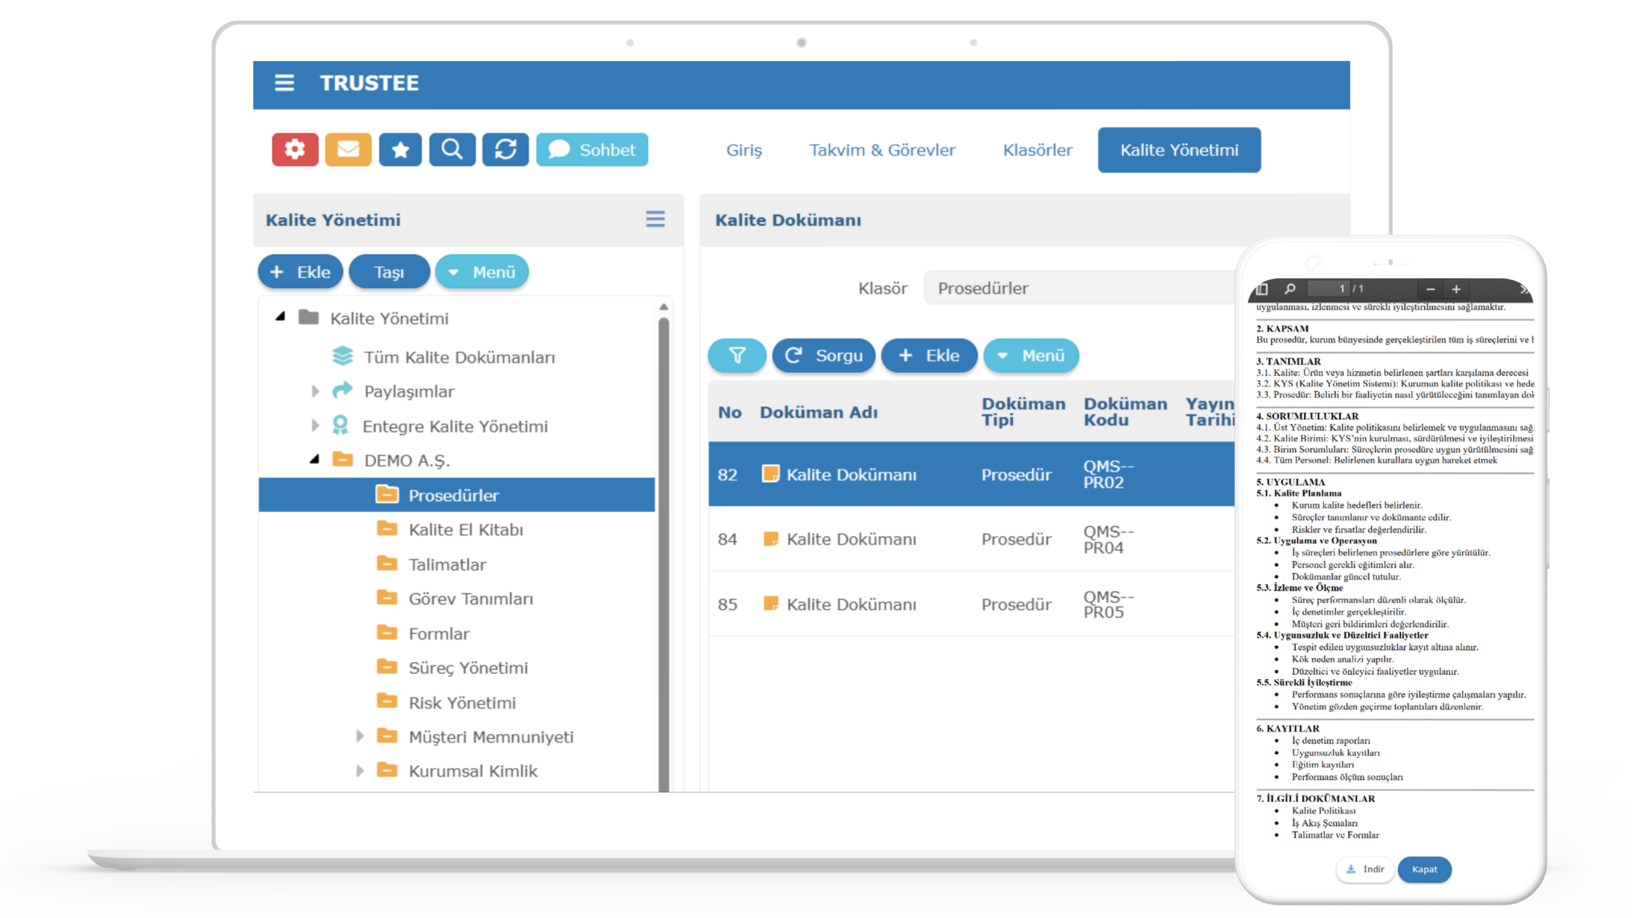This screenshot has height=918, width=1632.
Task: Open the orange mail envelope icon
Action: tap(348, 150)
